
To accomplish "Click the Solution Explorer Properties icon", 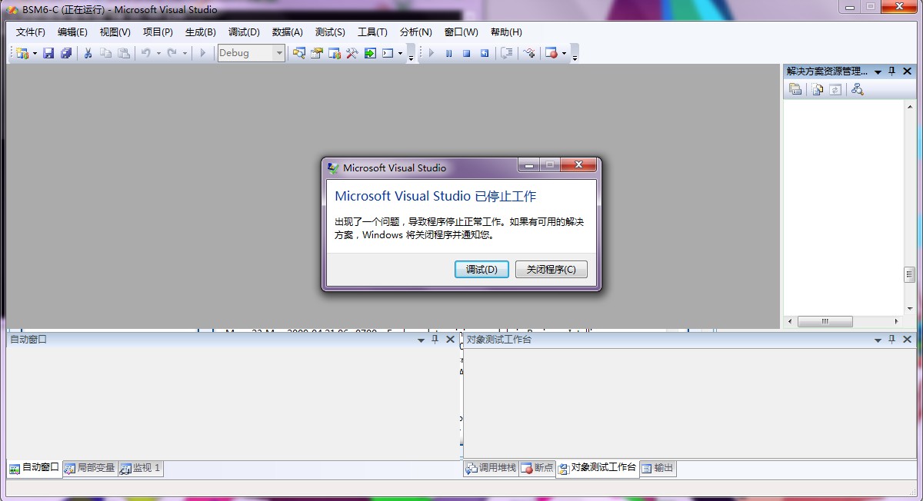I will click(x=796, y=89).
